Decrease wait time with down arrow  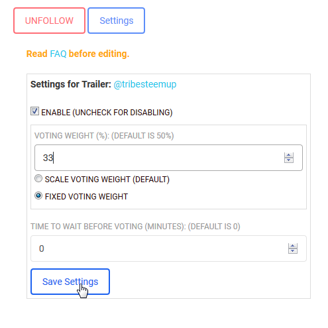coord(293,251)
